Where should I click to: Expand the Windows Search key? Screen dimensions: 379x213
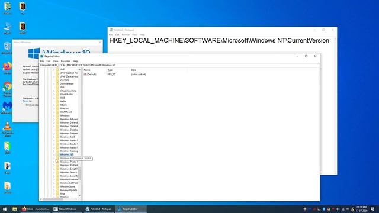point(54,172)
